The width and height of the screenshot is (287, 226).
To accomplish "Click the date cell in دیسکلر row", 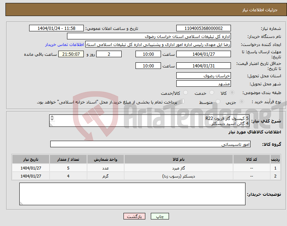I will tap(31, 176).
